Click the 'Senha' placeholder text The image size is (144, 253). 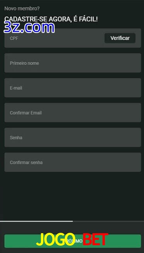point(16,138)
